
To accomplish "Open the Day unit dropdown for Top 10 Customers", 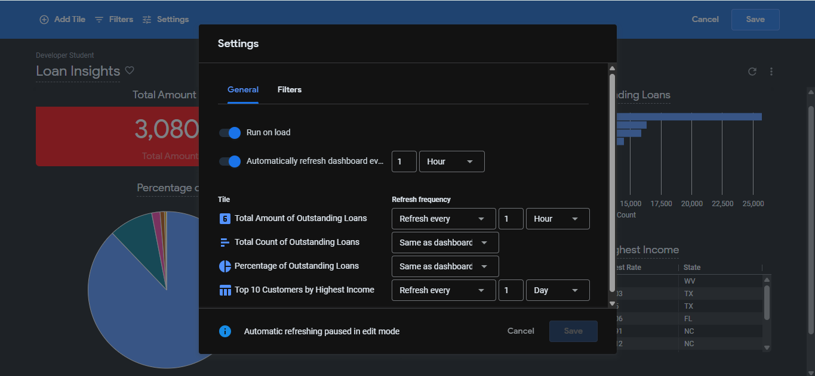I will [x=558, y=290].
